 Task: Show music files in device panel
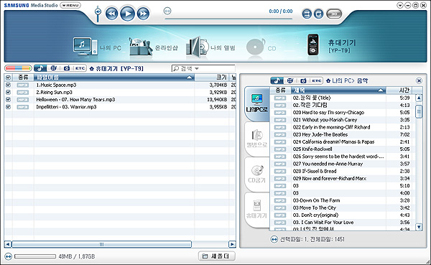(40, 68)
